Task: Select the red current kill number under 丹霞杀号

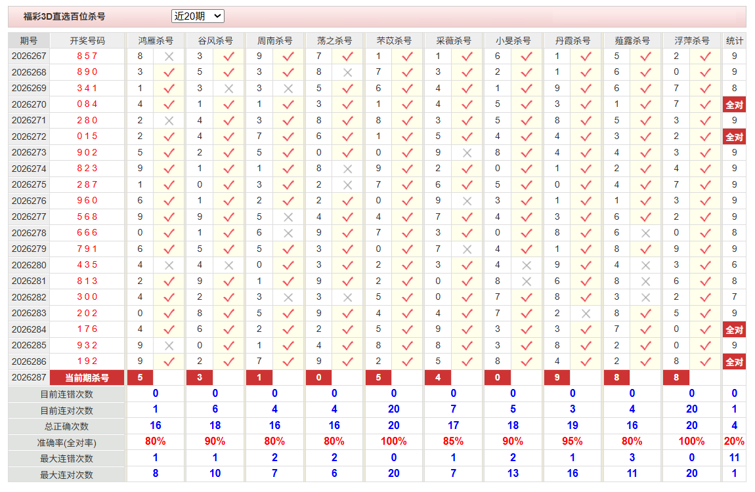Action: pos(557,378)
